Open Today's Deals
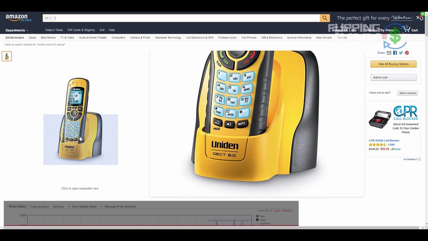 (x=54, y=30)
